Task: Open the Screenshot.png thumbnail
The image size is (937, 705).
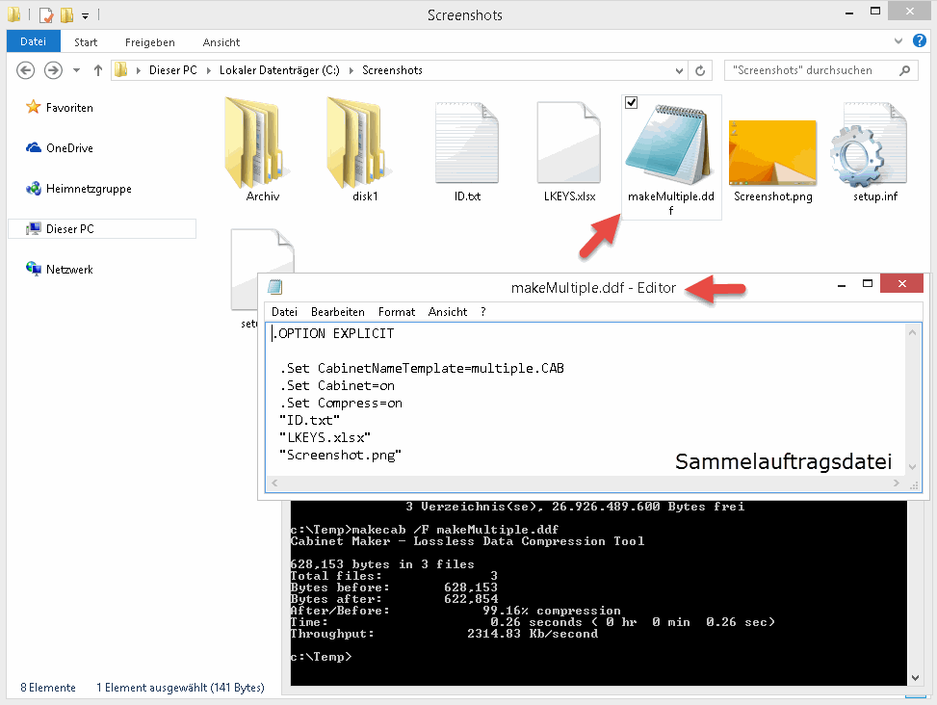Action: (772, 152)
